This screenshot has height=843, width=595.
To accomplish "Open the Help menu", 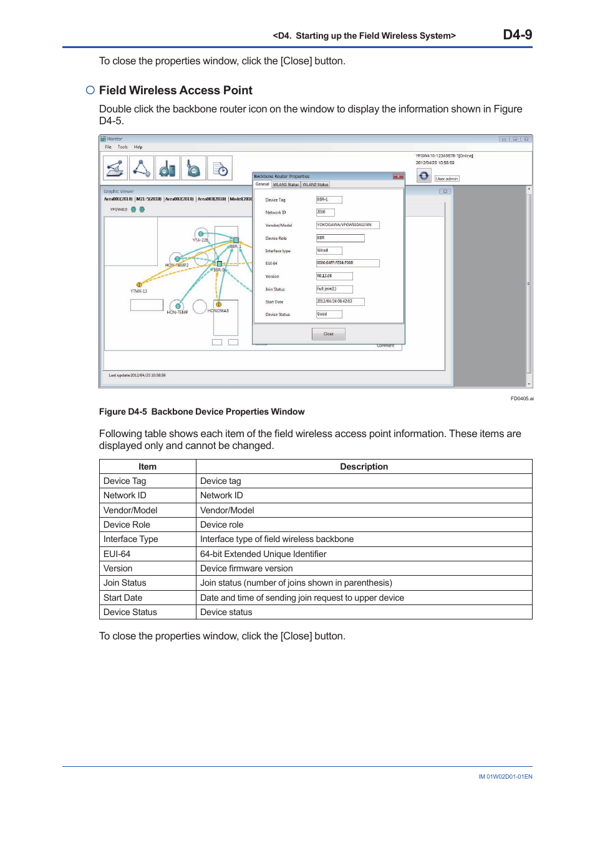I will pyautogui.click(x=138, y=147).
